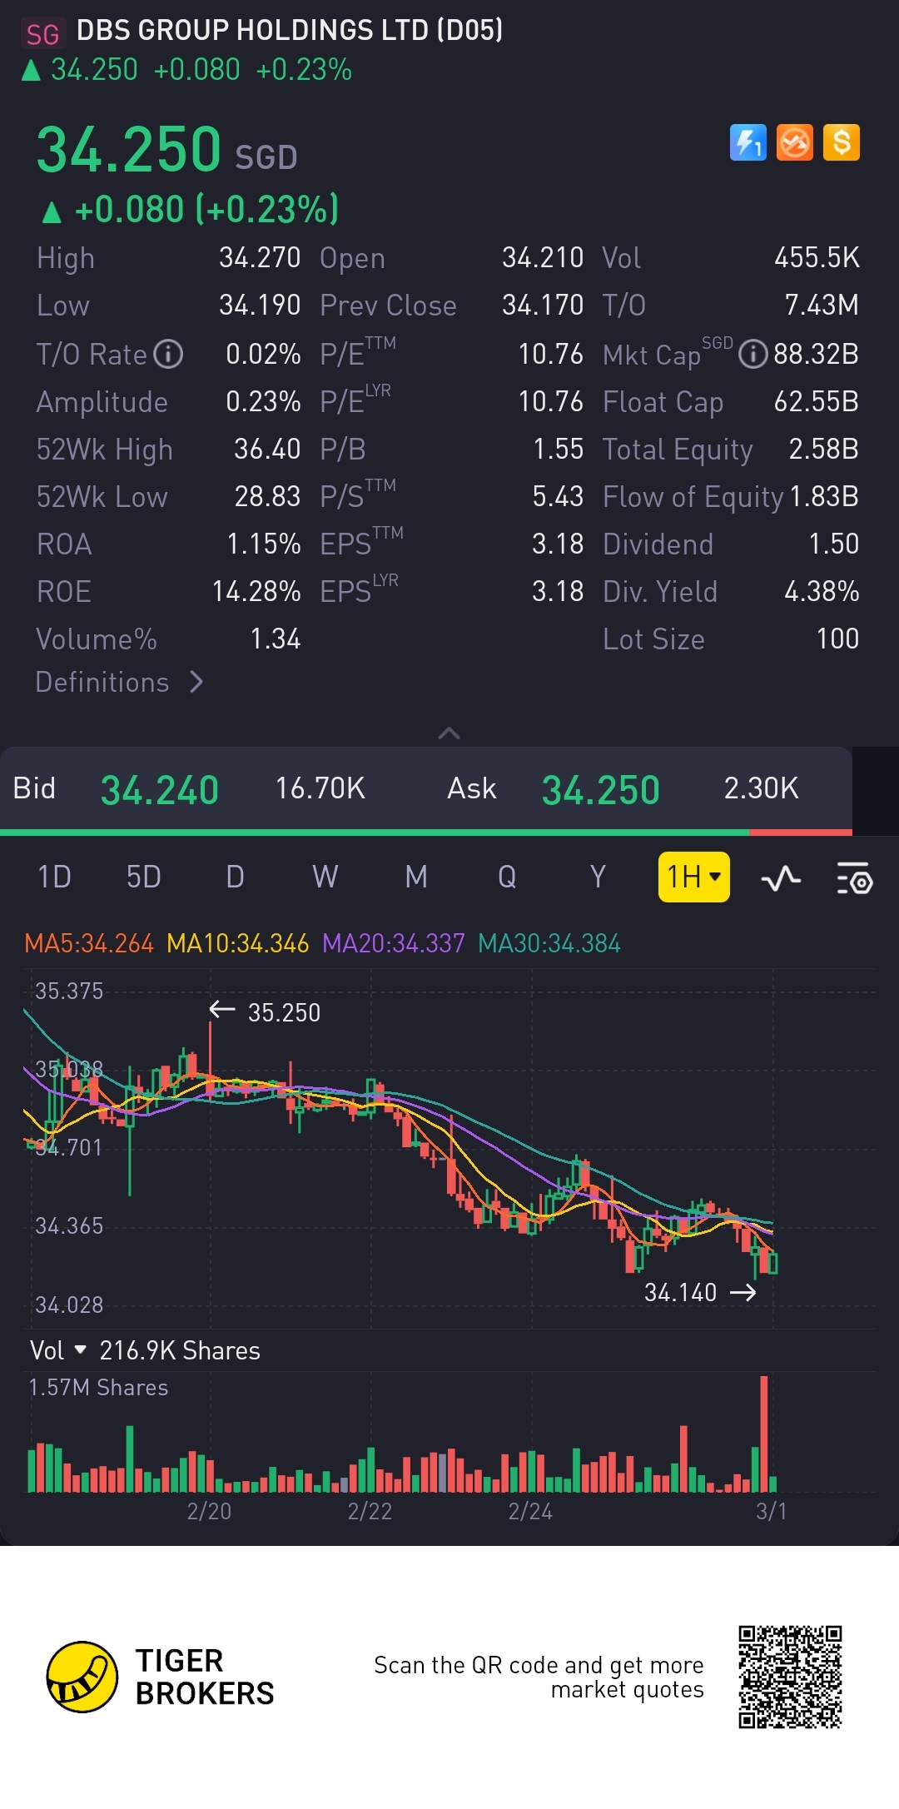Open Mkt Cap info icon
This screenshot has width=899, height=1809.
753,354
